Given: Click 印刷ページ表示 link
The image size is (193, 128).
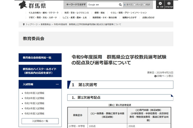Looking at the screenshot, I should (165, 76).
